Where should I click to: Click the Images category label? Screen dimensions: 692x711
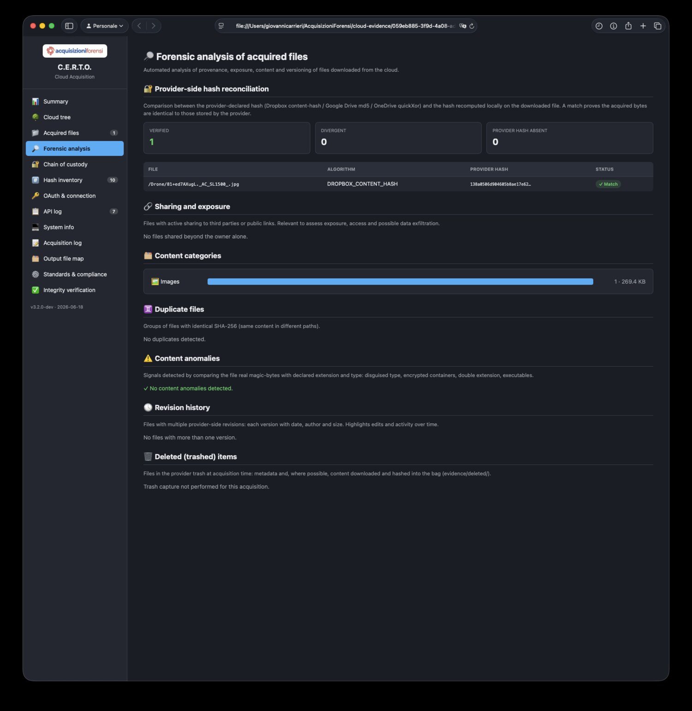[x=166, y=282]
